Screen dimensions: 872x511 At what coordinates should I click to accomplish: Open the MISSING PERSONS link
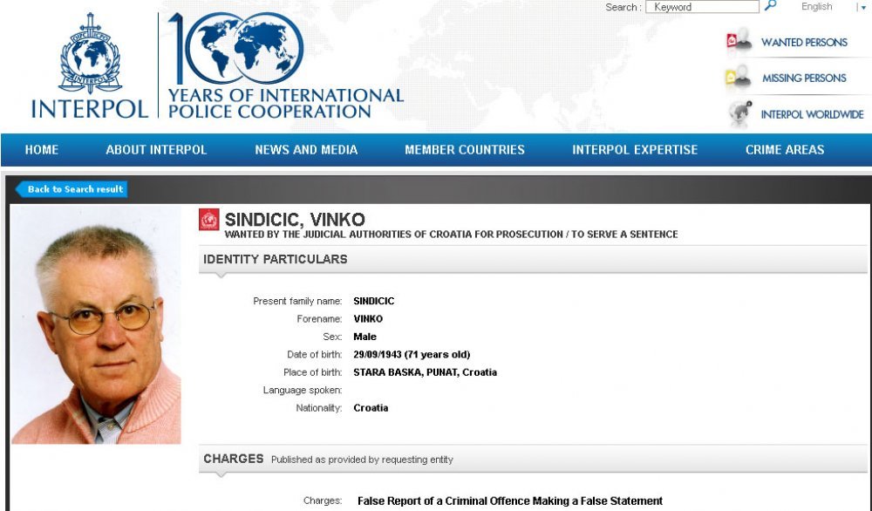click(x=804, y=78)
